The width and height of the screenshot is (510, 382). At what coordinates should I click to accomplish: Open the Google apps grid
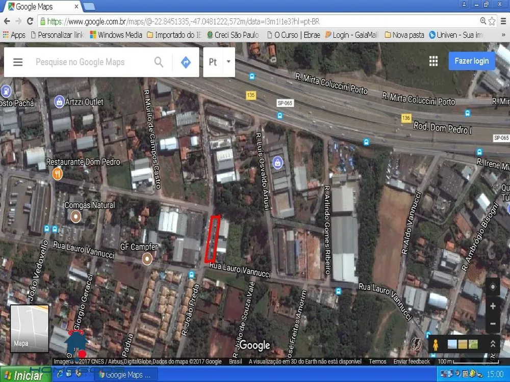433,61
